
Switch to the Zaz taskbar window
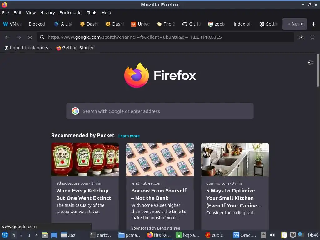[x=73, y=235]
